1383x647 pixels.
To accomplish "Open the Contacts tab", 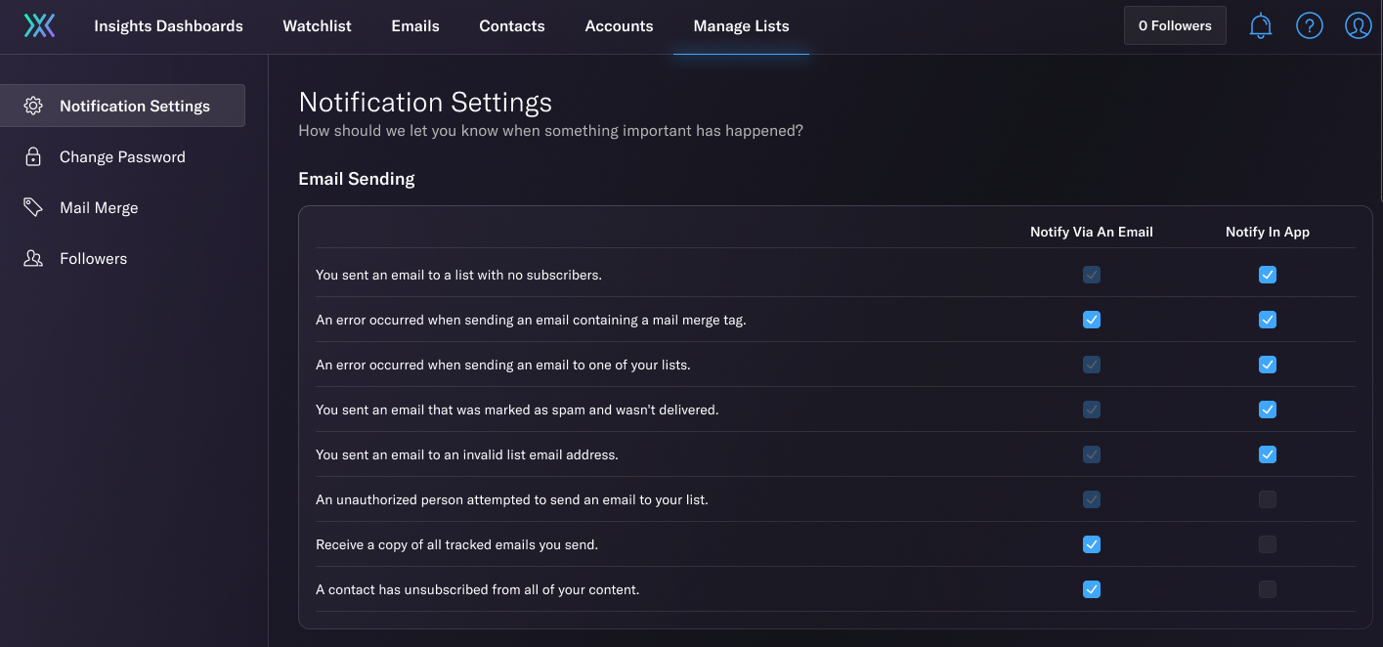I will click(512, 26).
